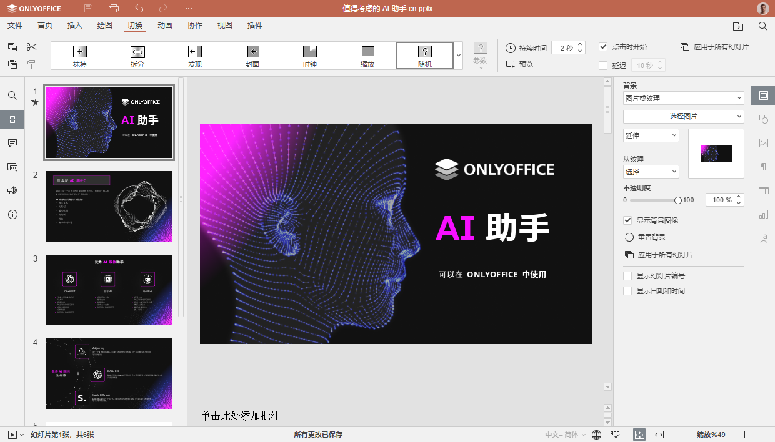Open the 中文–简体 language dropdown in status bar
775x442 pixels.
coord(566,435)
